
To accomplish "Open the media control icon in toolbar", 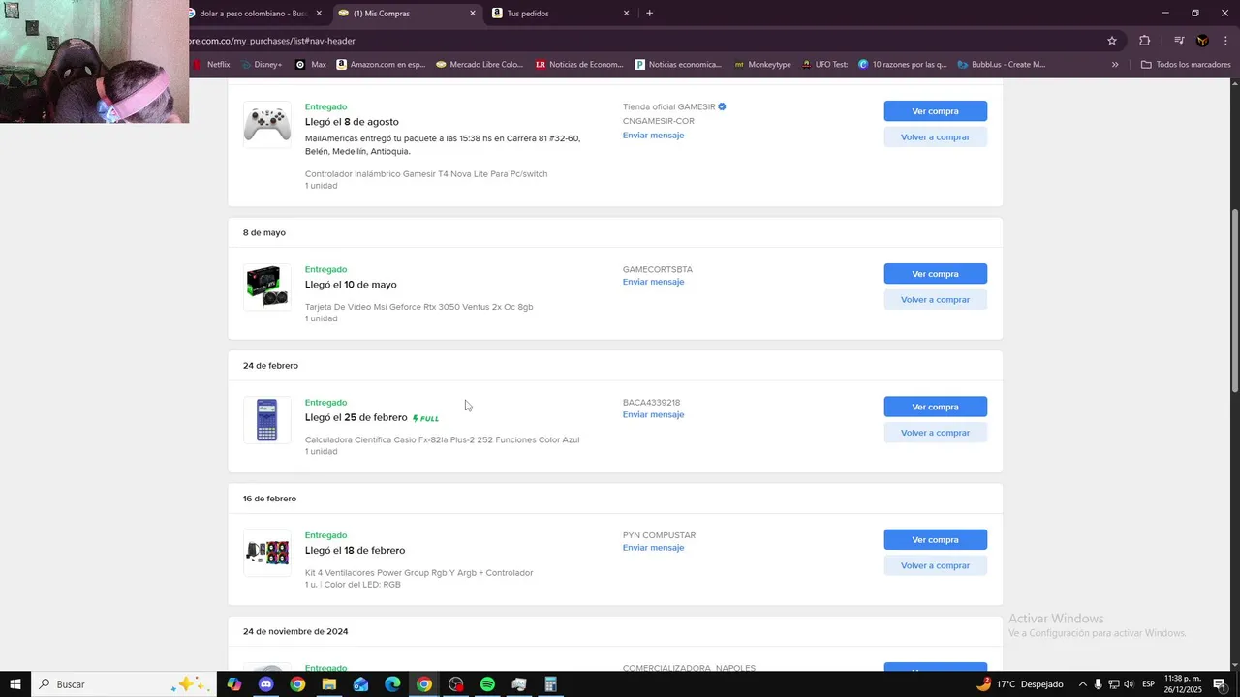I will (x=1179, y=41).
